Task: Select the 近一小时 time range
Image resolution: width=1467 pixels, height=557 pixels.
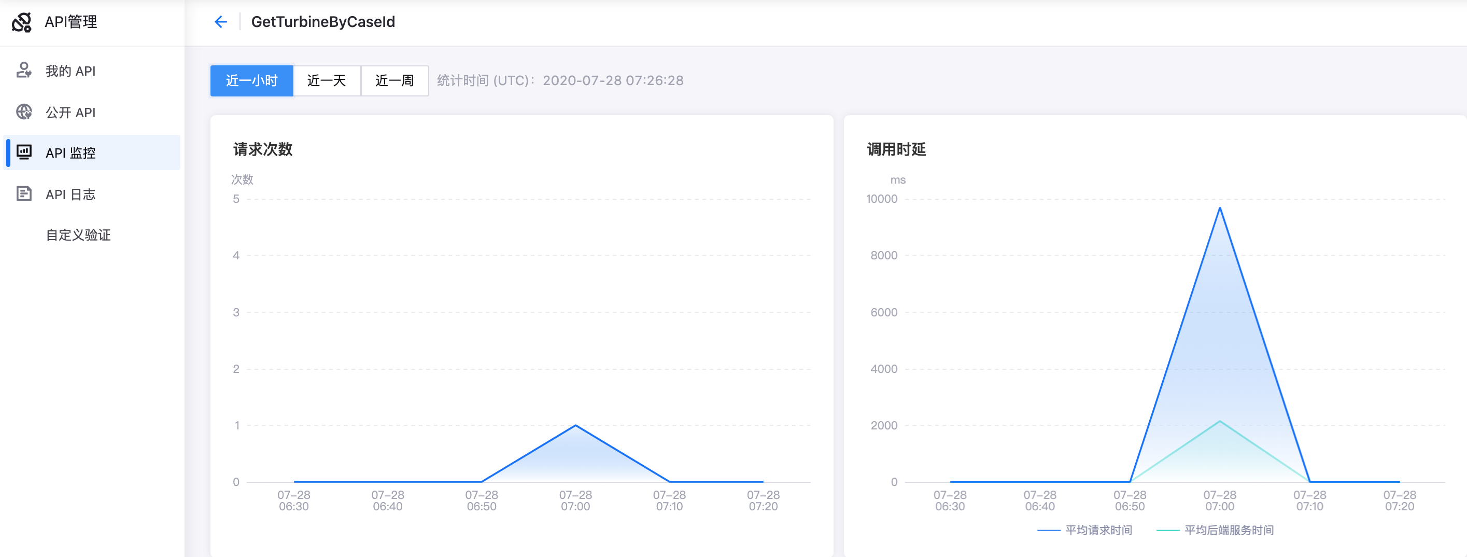Action: click(x=252, y=81)
